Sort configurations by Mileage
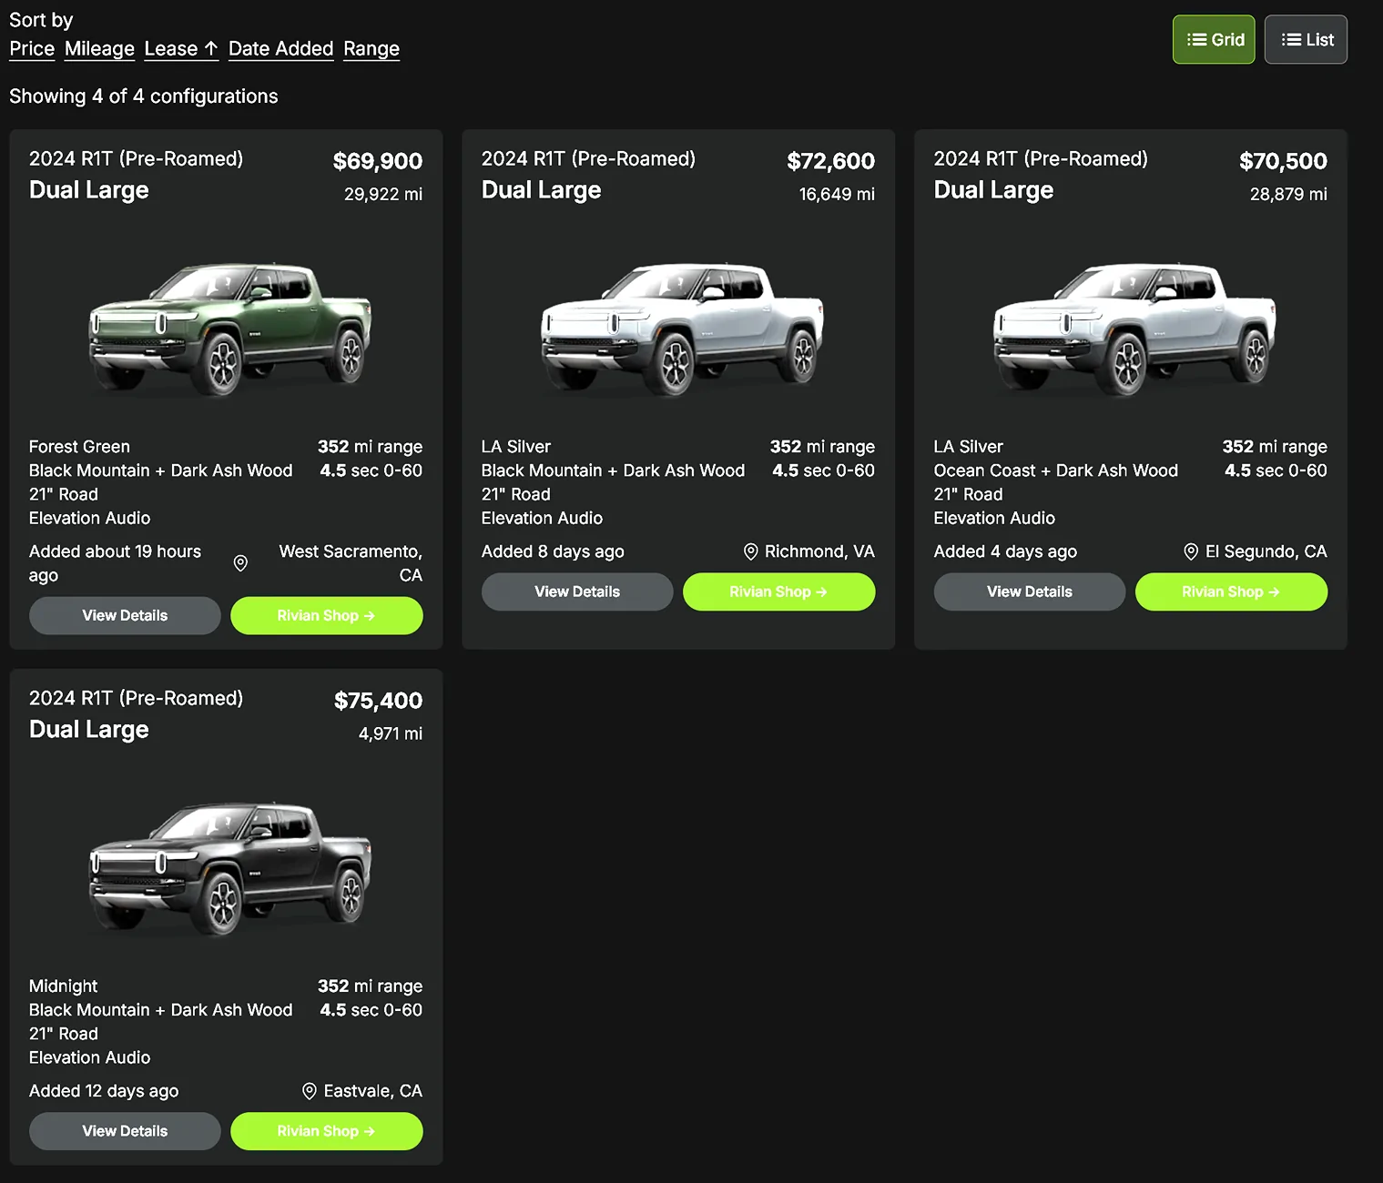 tap(99, 49)
